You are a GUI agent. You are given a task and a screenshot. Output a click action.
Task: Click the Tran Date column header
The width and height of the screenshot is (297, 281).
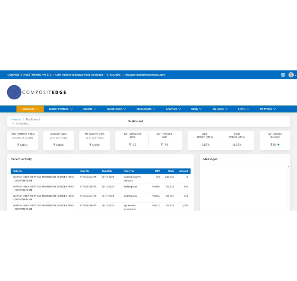click(x=107, y=171)
